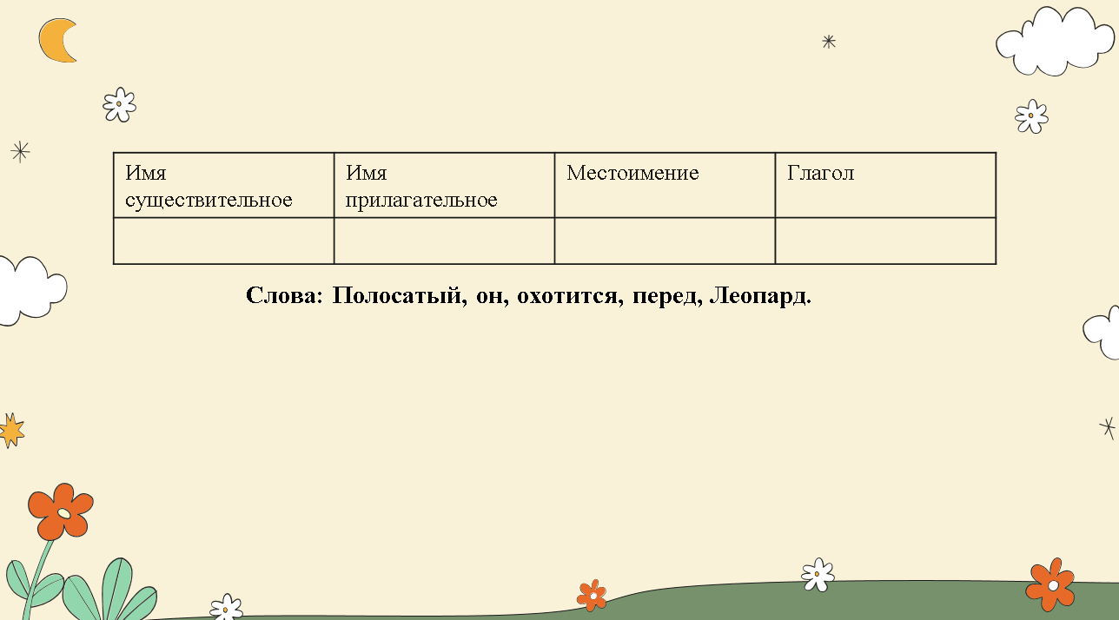Screen dimensions: 1119x620
Task: Click the empty cell under "Имя прилагательное"
Action: pos(444,241)
